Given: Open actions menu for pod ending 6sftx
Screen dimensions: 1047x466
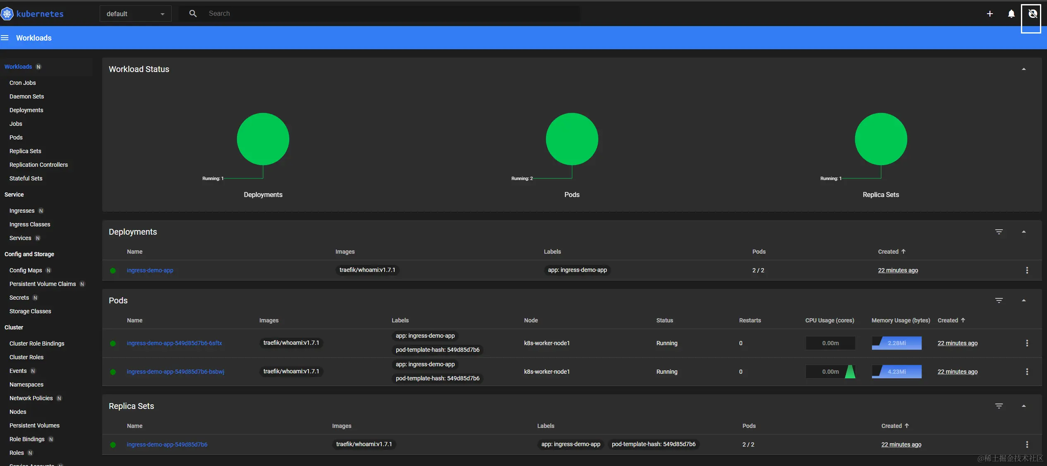Looking at the screenshot, I should [x=1027, y=343].
